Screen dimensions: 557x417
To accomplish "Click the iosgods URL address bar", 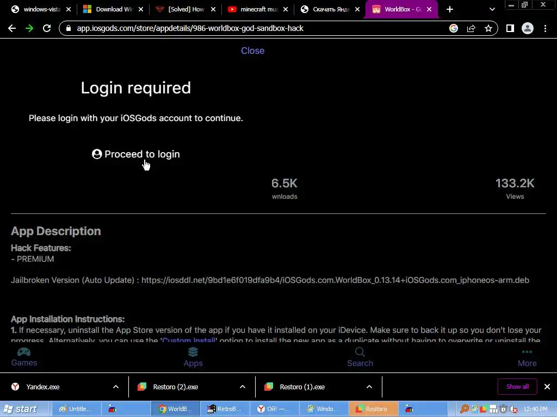I will tap(190, 28).
